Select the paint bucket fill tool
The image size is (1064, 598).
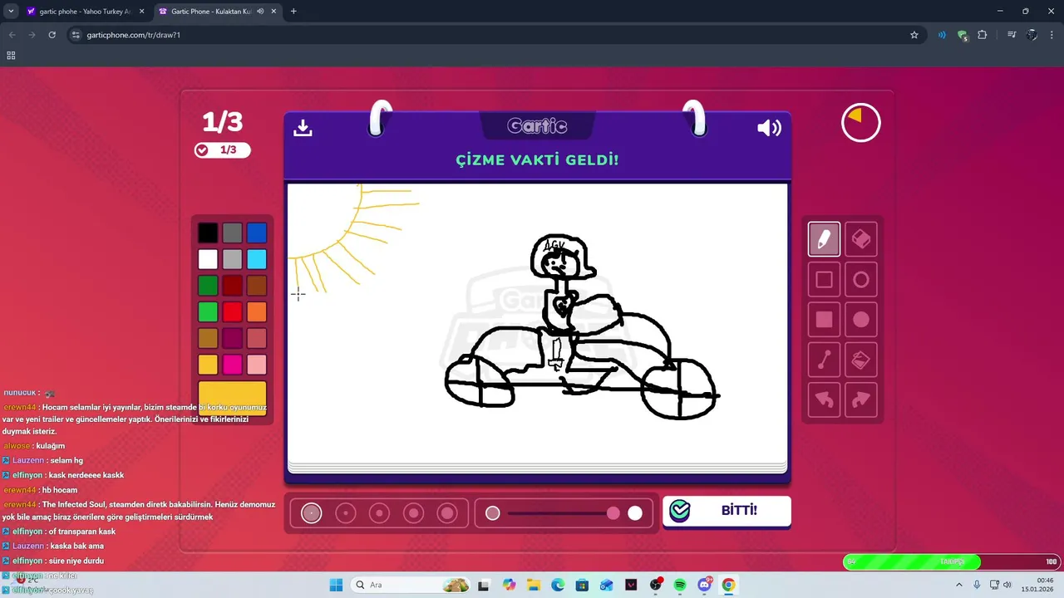861,360
